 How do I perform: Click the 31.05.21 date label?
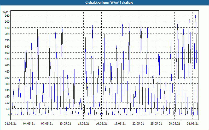[193, 124]
